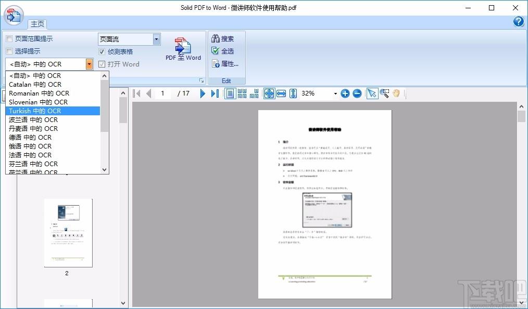Choose Slovenian OCR option
The width and height of the screenshot is (528, 309).
(x=53, y=102)
